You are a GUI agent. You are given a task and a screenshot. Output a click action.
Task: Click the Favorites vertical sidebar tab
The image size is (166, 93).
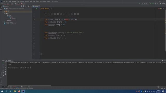1,82
